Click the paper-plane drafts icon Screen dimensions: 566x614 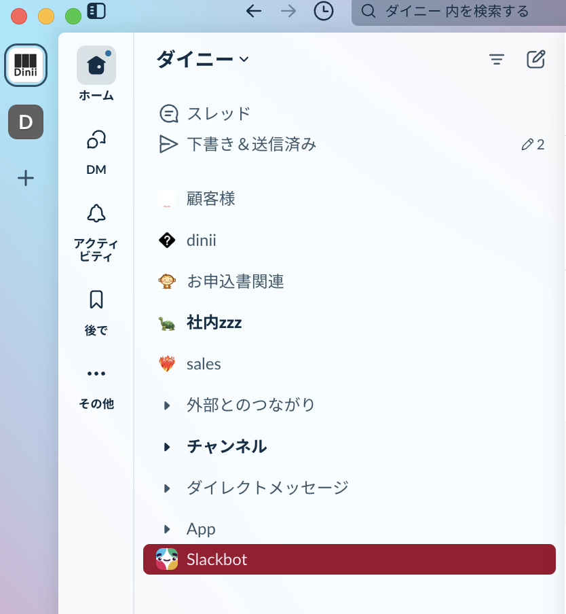pos(168,144)
